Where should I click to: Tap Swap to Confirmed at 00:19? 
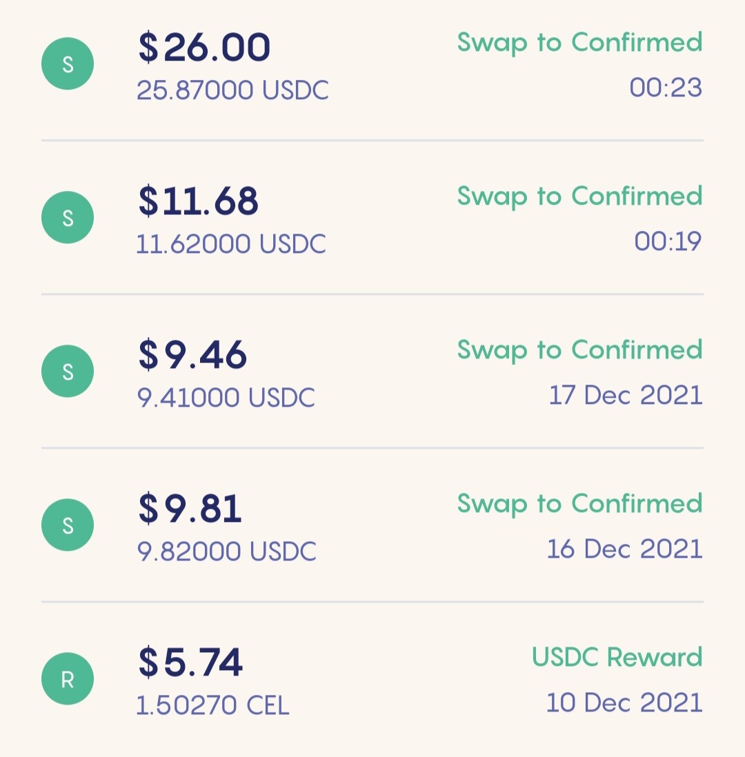579,196
